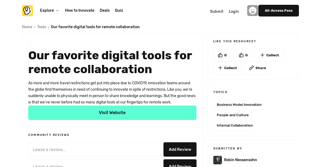320x167 pixels.
Task: Open the Quiz page
Action: [x=119, y=10]
